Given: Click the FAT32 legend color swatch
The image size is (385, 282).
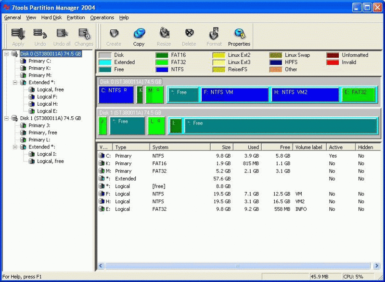Looking at the screenshot, I should (x=162, y=62).
